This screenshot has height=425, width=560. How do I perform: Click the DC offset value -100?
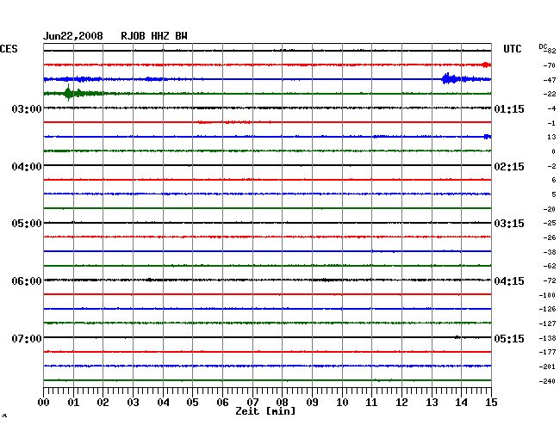547,295
